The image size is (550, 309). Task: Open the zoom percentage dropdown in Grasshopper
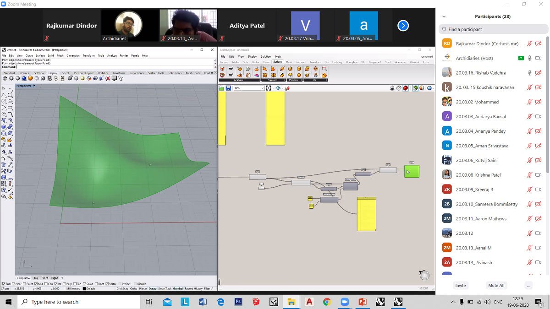point(263,87)
